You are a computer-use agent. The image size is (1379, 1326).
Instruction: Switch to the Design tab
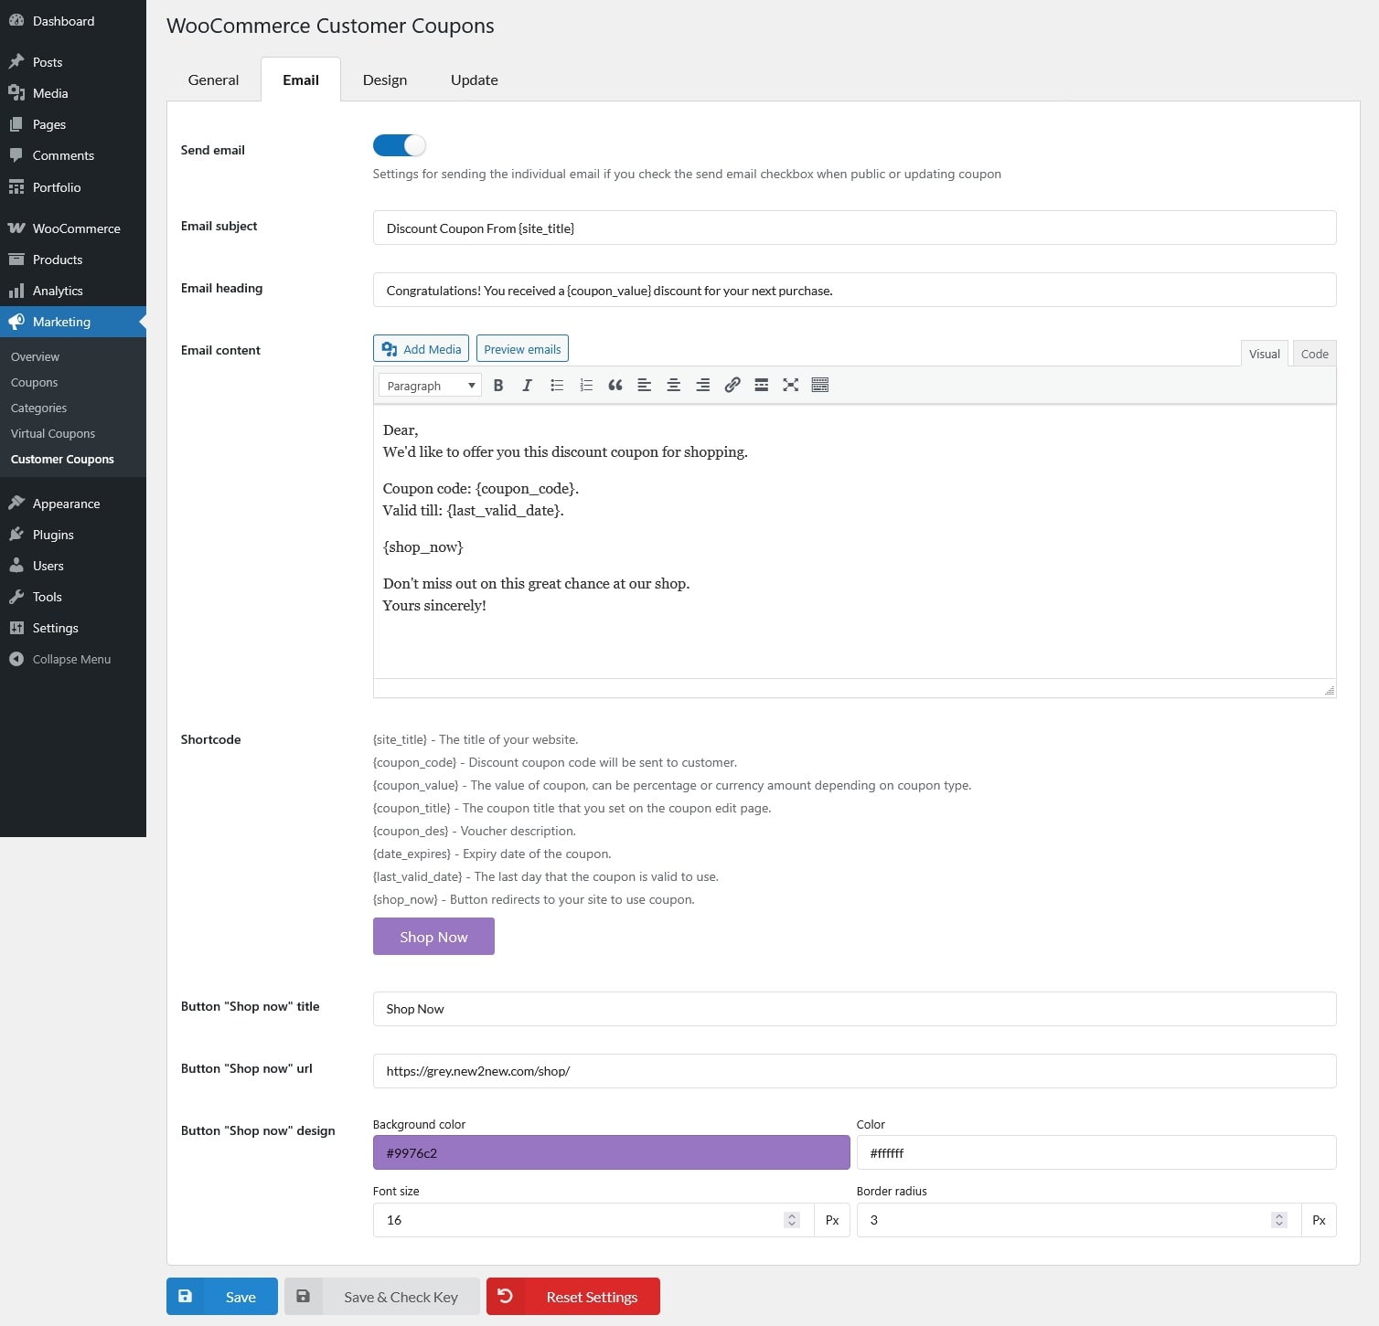click(385, 80)
